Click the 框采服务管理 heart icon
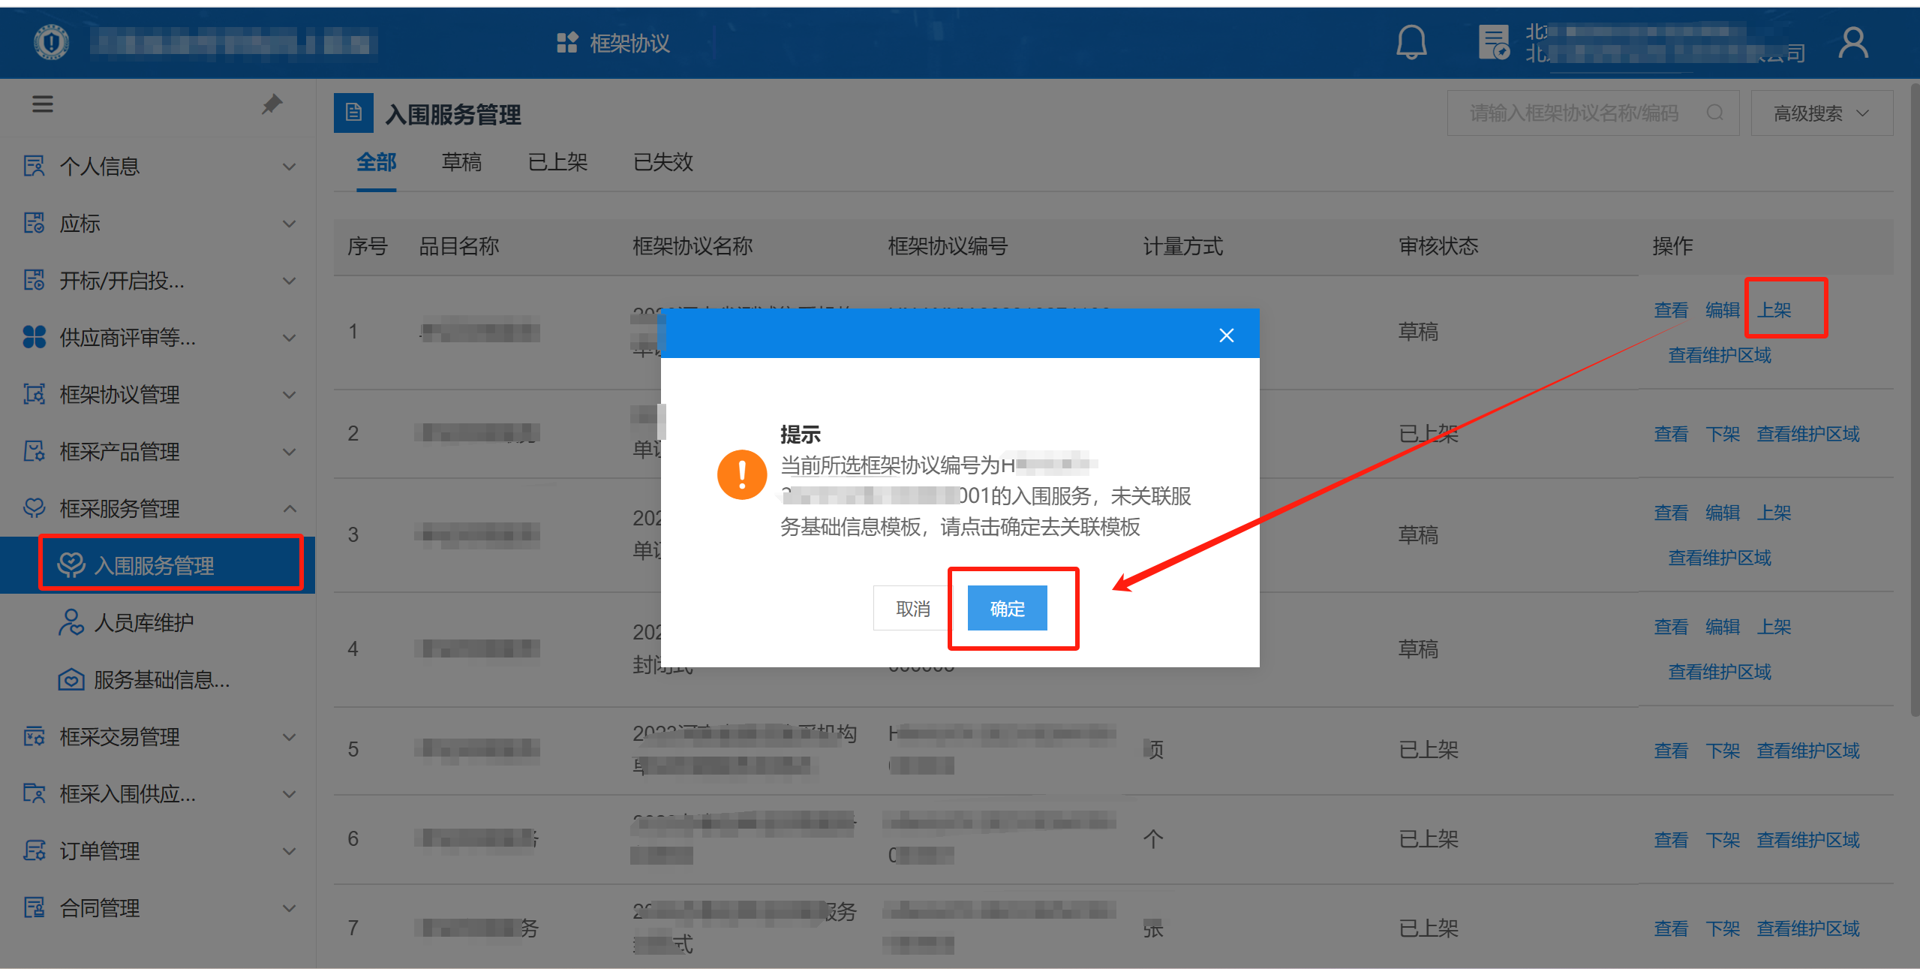The height and width of the screenshot is (969, 1920). pos(35,508)
